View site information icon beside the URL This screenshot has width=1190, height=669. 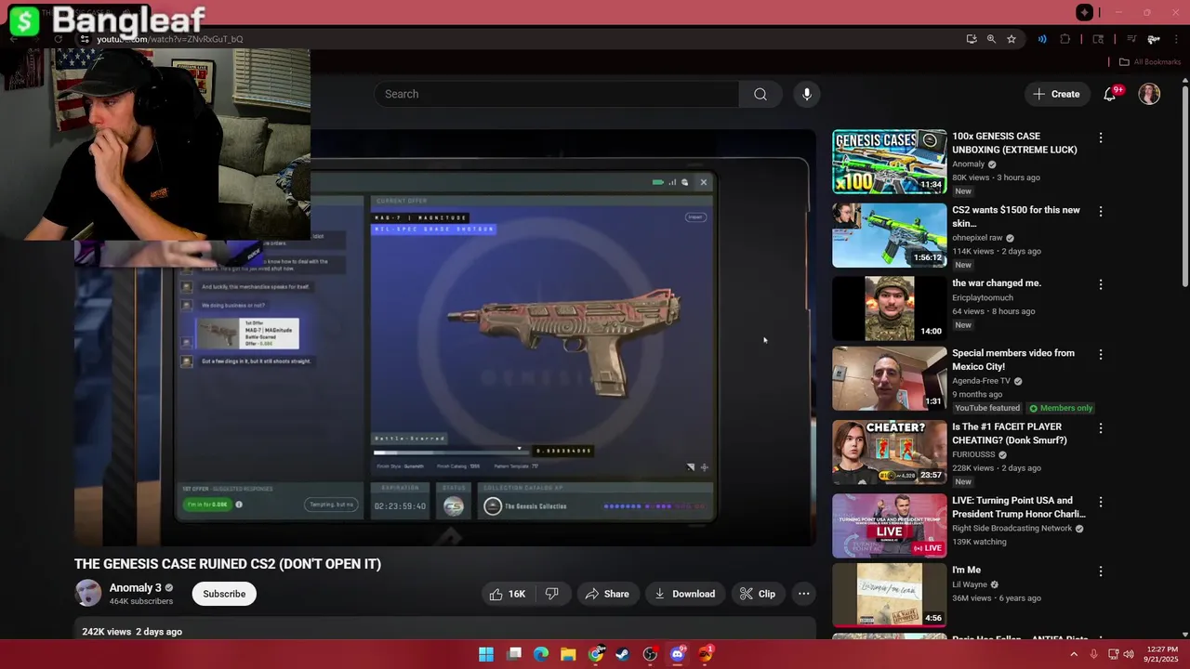pyautogui.click(x=85, y=39)
